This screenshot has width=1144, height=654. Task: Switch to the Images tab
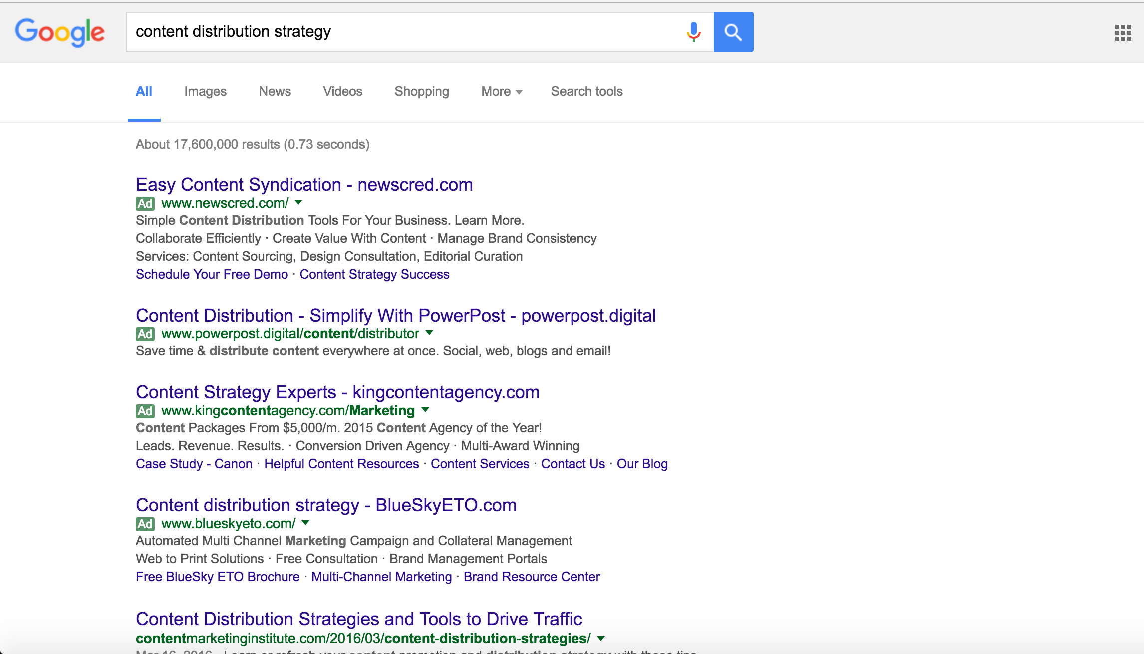point(205,91)
